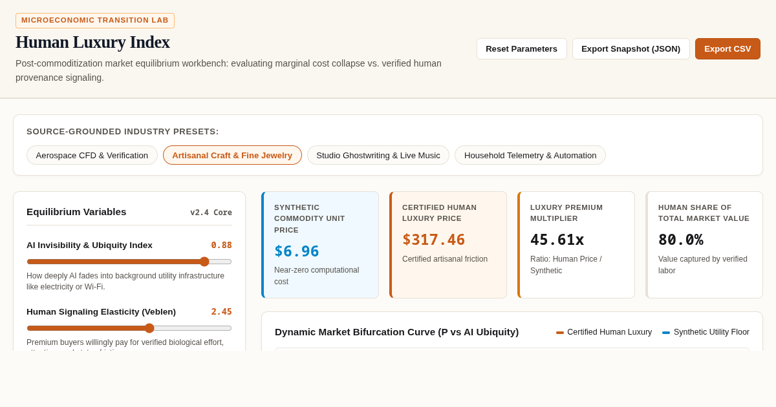Viewport: 776px width, 407px height.
Task: Click 'Near-zero computational cost' caption
Action: pyautogui.click(x=316, y=276)
